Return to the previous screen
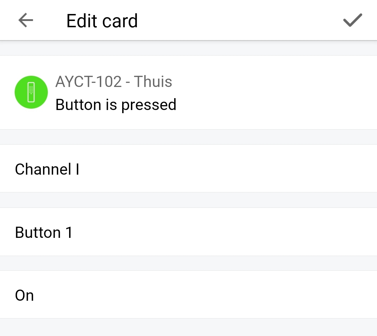The image size is (377, 336). [x=25, y=21]
